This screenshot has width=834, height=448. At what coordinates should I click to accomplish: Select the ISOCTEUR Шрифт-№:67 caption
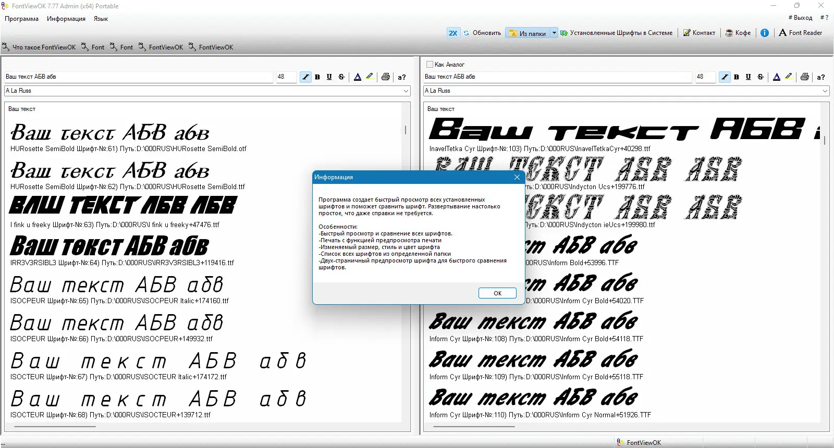(118, 377)
